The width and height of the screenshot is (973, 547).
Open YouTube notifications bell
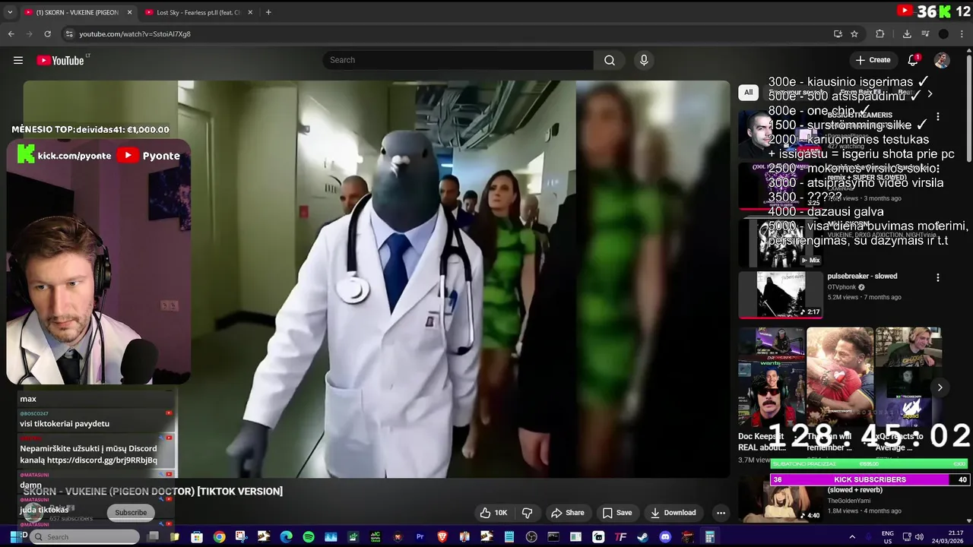(914, 60)
